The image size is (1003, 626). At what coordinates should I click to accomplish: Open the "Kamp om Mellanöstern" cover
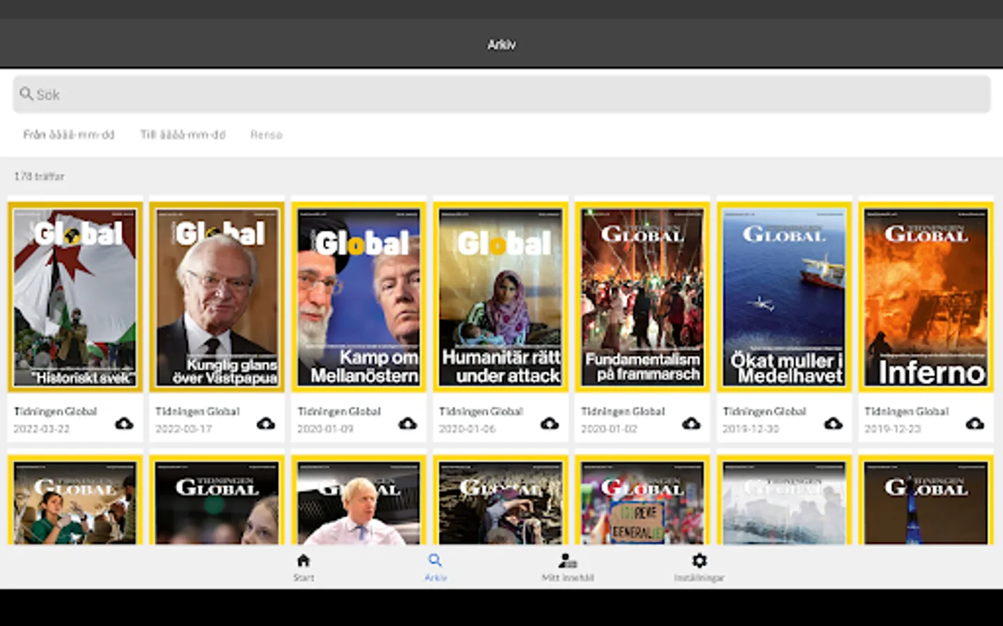point(359,297)
